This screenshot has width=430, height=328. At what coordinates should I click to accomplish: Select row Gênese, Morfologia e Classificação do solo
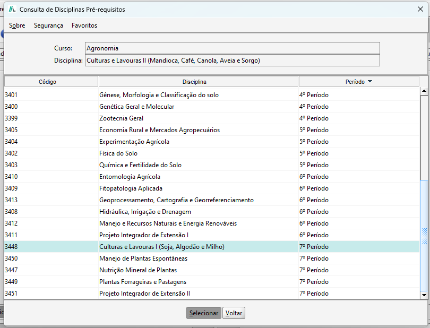pyautogui.click(x=212, y=95)
